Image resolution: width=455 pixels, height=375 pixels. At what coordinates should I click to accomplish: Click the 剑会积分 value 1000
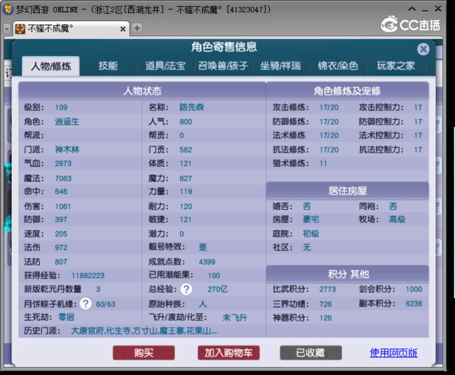(x=414, y=289)
